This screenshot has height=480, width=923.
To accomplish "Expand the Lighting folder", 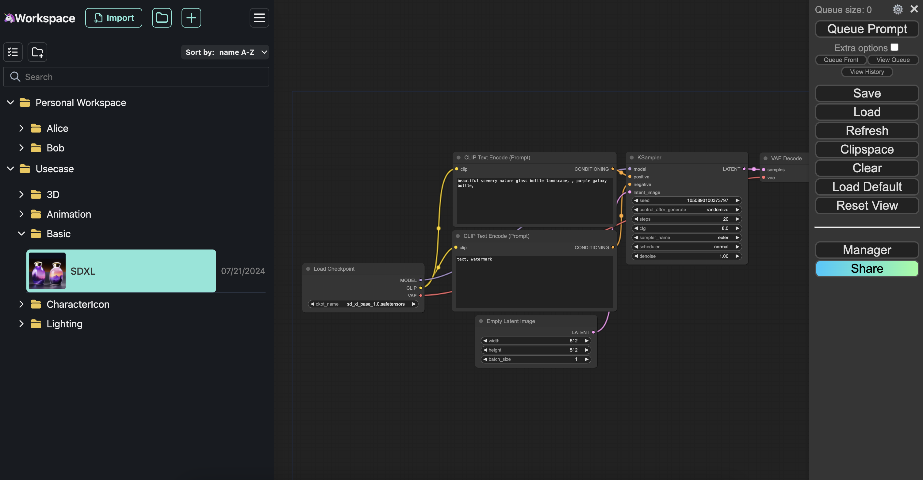I will [x=21, y=324].
